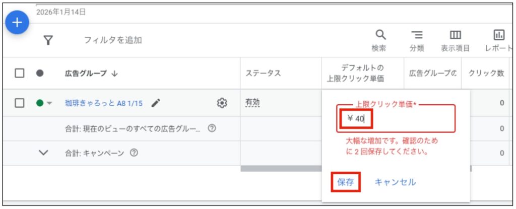Click help icon beside current view total row
This screenshot has height=209, width=516.
pos(212,128)
